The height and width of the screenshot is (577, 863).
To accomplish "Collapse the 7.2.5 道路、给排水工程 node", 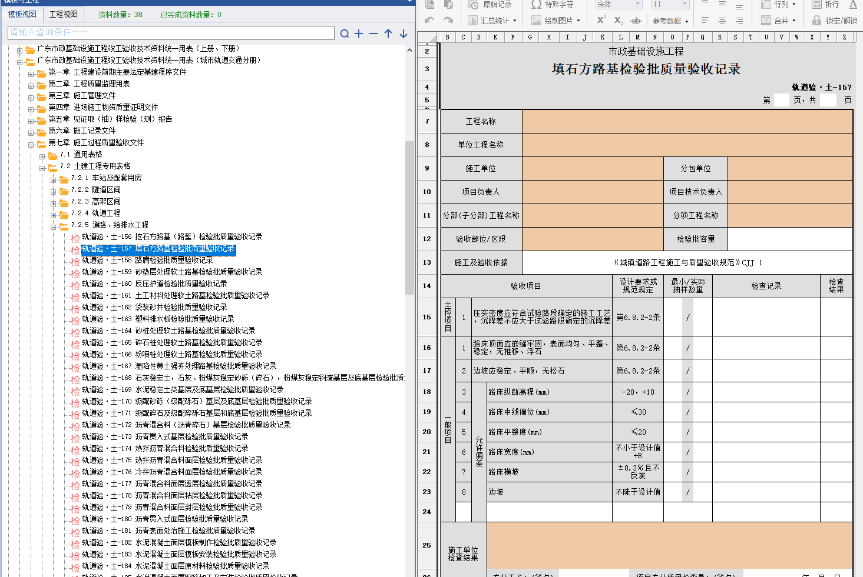I will tap(54, 226).
